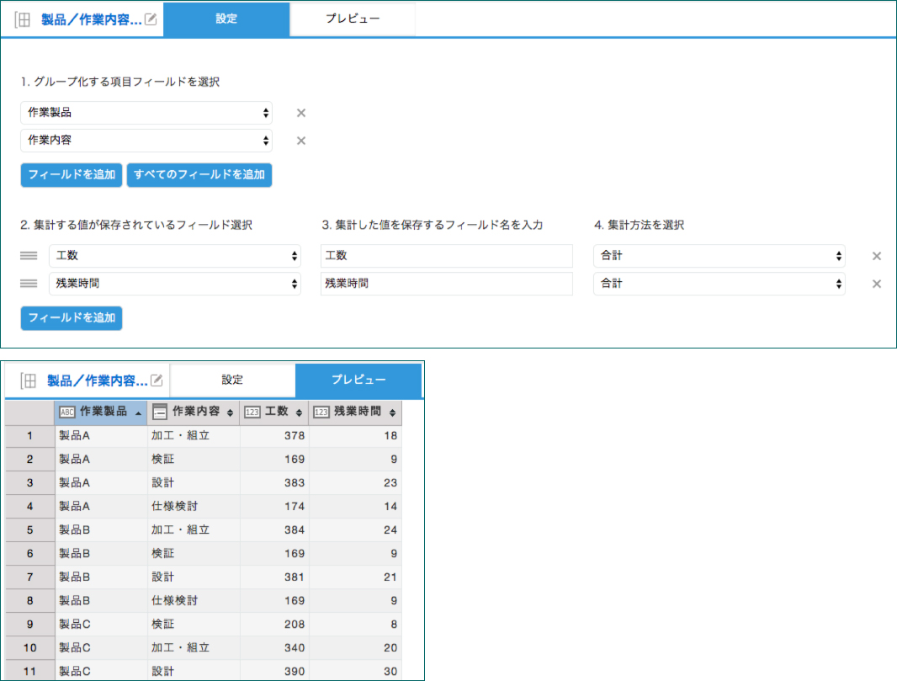This screenshot has width=897, height=681.
Task: Open aggregation method dropdown for 残業時間 row
Action: point(719,284)
